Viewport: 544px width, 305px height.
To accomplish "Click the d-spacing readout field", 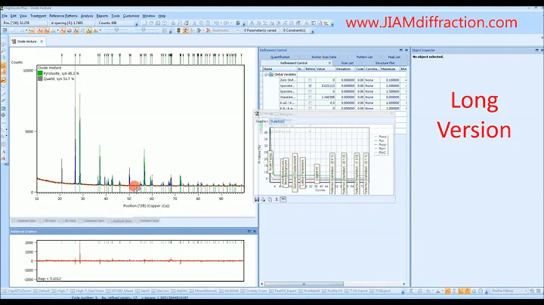I will coord(72,23).
